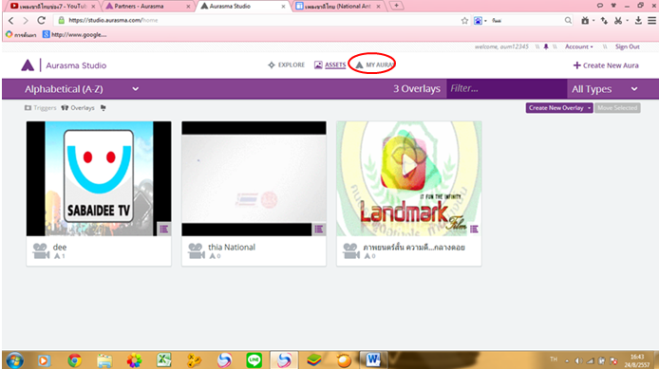
Task: Open the browser hamburger menu
Action: click(651, 20)
